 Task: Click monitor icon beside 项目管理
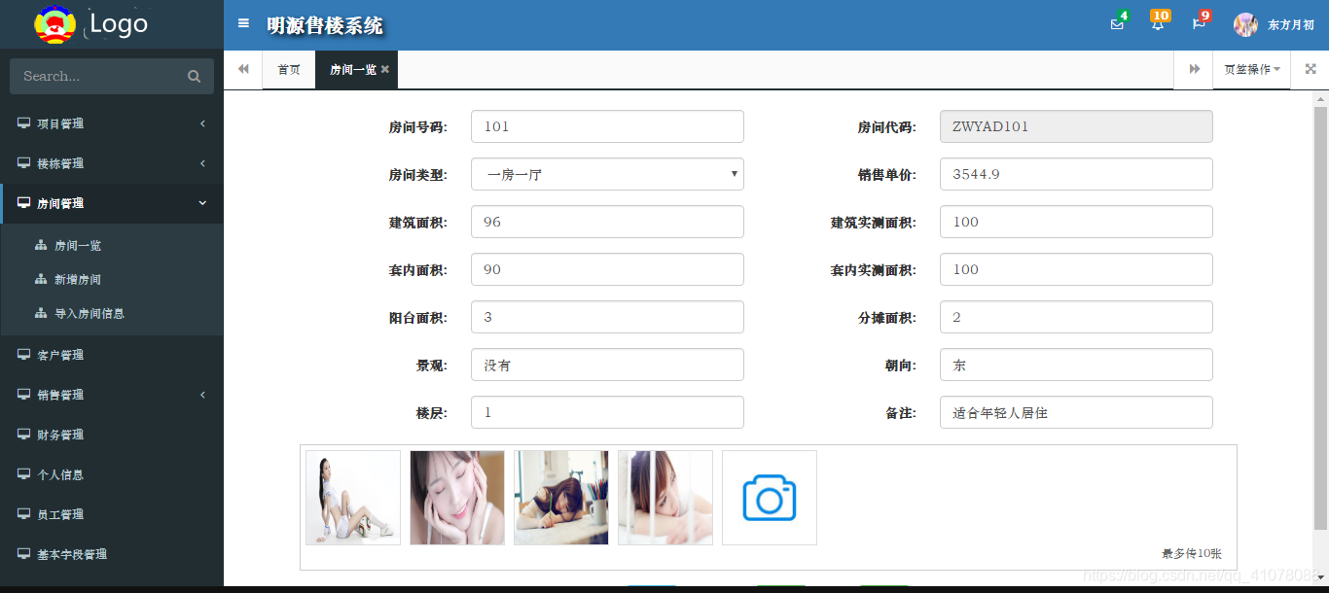(x=23, y=123)
